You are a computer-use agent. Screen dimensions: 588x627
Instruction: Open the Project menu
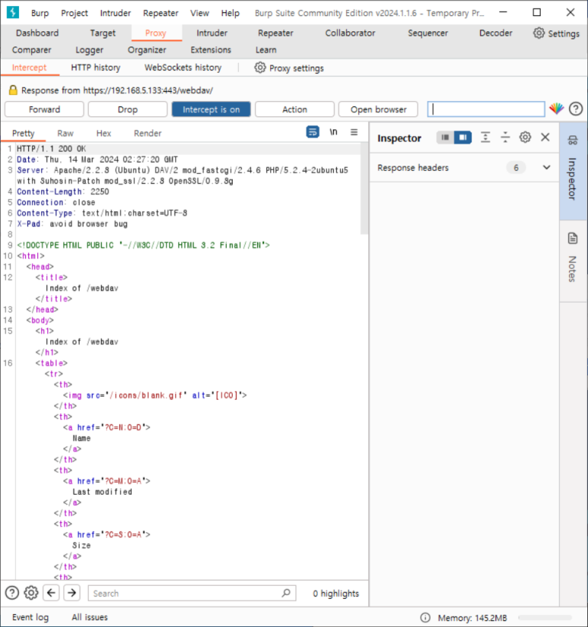click(x=74, y=13)
